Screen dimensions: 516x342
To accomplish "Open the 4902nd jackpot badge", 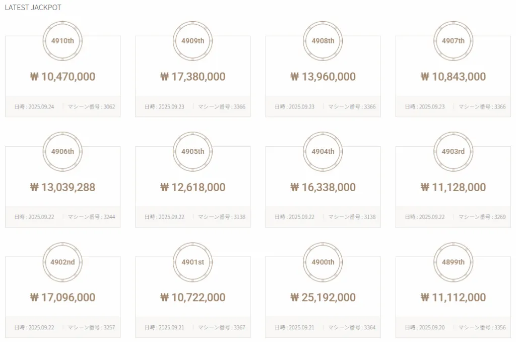I will (x=62, y=262).
